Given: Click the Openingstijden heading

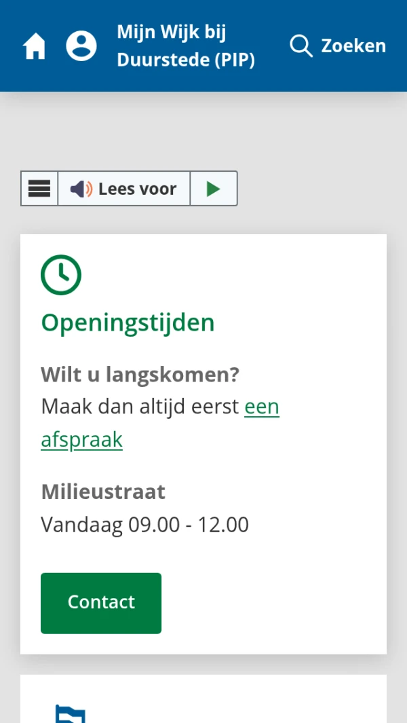Looking at the screenshot, I should 128,322.
